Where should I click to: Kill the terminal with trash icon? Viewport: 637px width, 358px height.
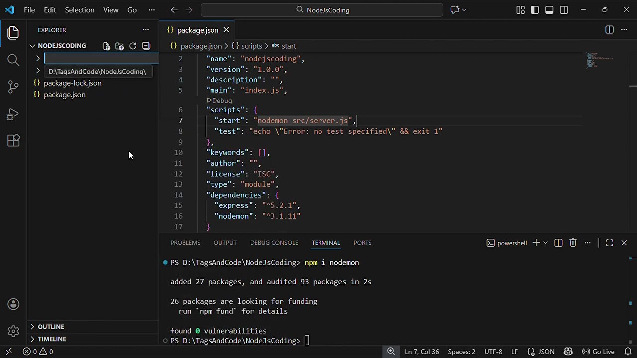click(573, 243)
